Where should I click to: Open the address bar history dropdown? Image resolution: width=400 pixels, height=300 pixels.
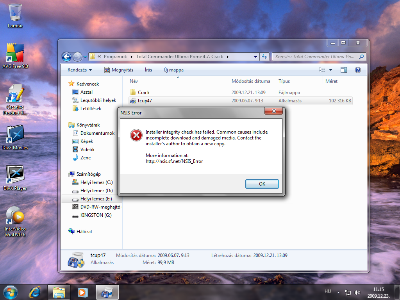(255, 57)
